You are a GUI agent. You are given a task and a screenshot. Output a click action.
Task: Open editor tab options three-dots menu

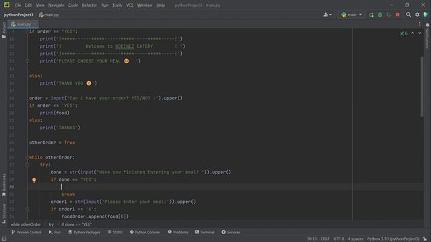coord(420,24)
